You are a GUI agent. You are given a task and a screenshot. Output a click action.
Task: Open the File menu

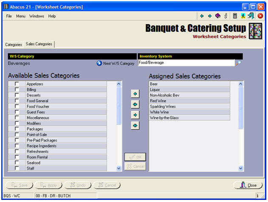(x=9, y=16)
